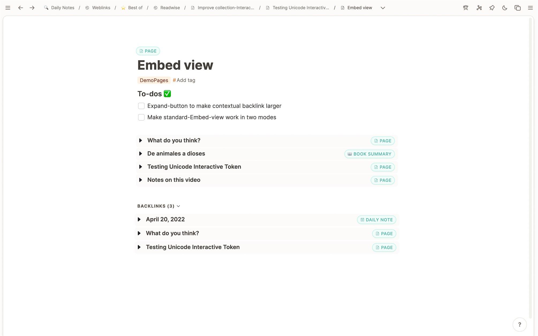Image resolution: width=538 pixels, height=336 pixels.
Task: Toggle dark mode with moon icon
Action: coord(505,8)
